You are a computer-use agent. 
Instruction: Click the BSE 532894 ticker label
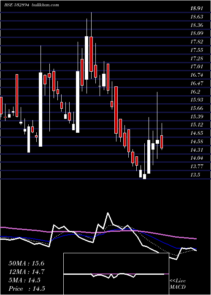(x=16, y=5)
